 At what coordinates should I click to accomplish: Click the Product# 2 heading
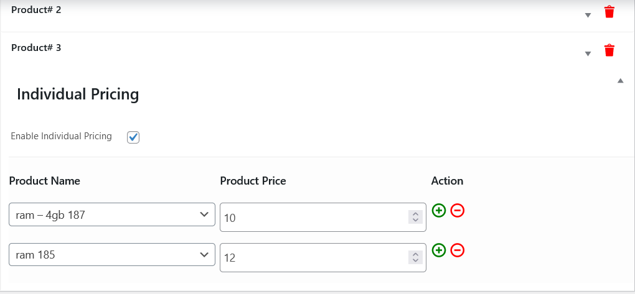(36, 10)
